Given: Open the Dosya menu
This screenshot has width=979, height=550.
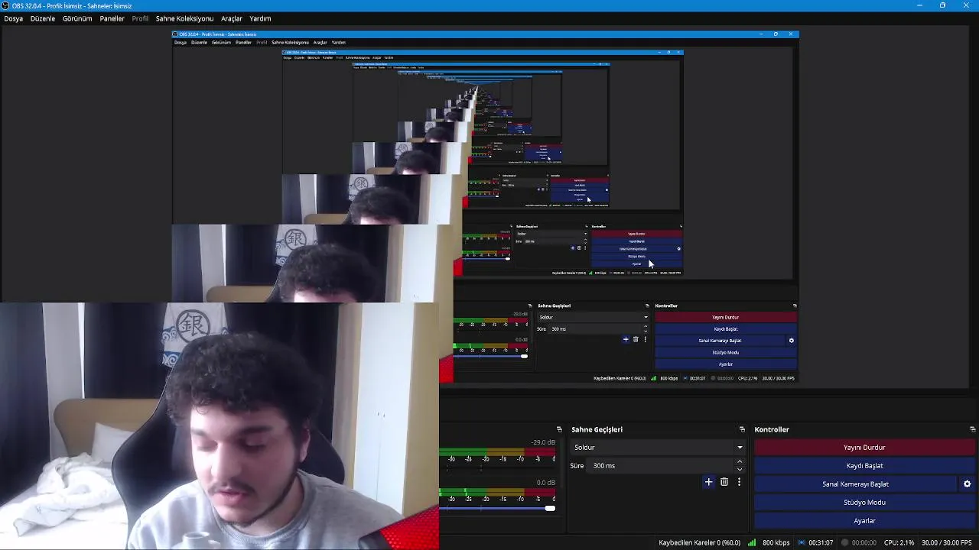Looking at the screenshot, I should (14, 18).
